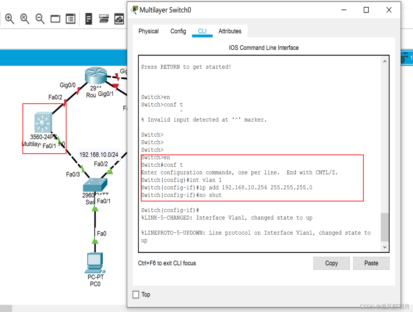Viewport: 413px width, 312px height.
Task: Go to the Attributes tab
Action: 230,31
